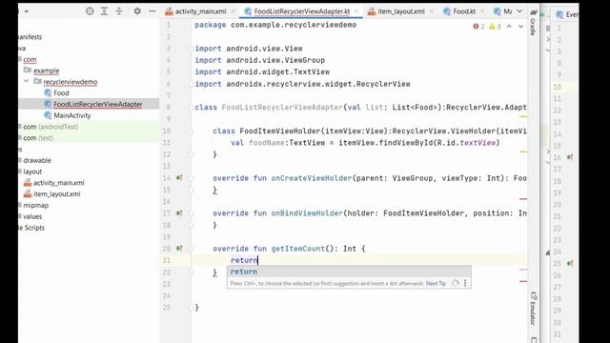Click the yellow warning count indicator
This screenshot has height=343, width=610.
click(x=495, y=27)
